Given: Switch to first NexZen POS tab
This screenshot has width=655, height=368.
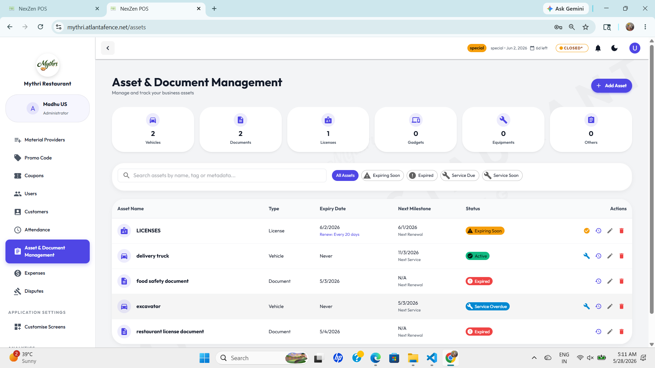Looking at the screenshot, I should [54, 9].
